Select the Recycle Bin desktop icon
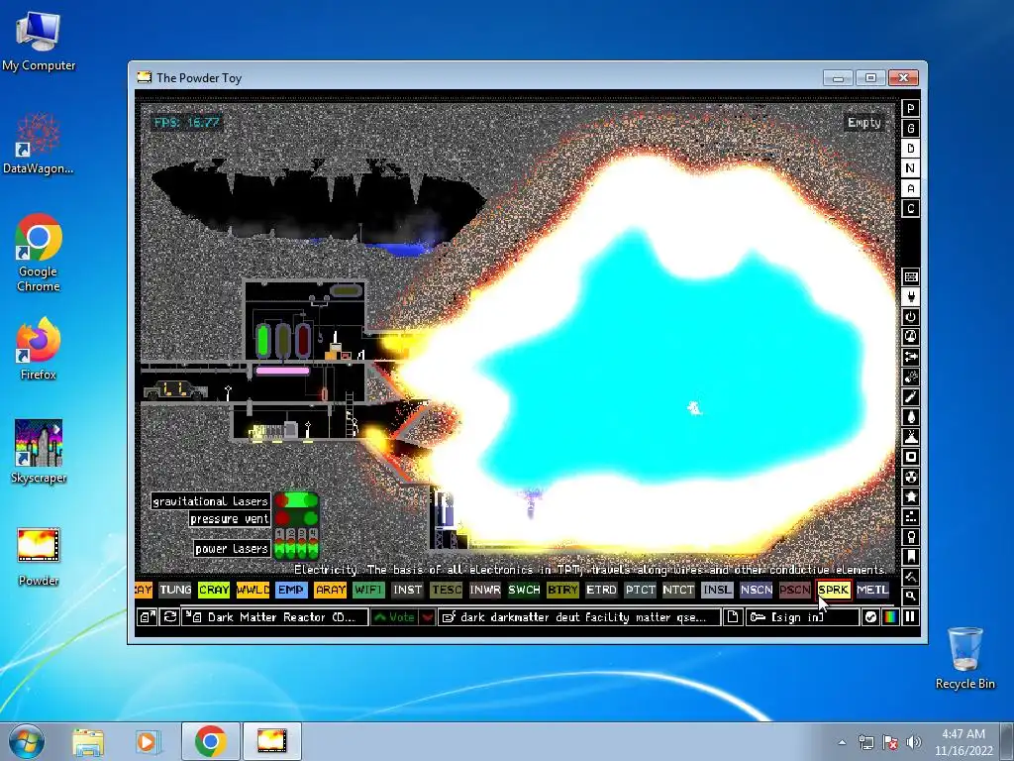This screenshot has height=761, width=1014. (x=964, y=658)
